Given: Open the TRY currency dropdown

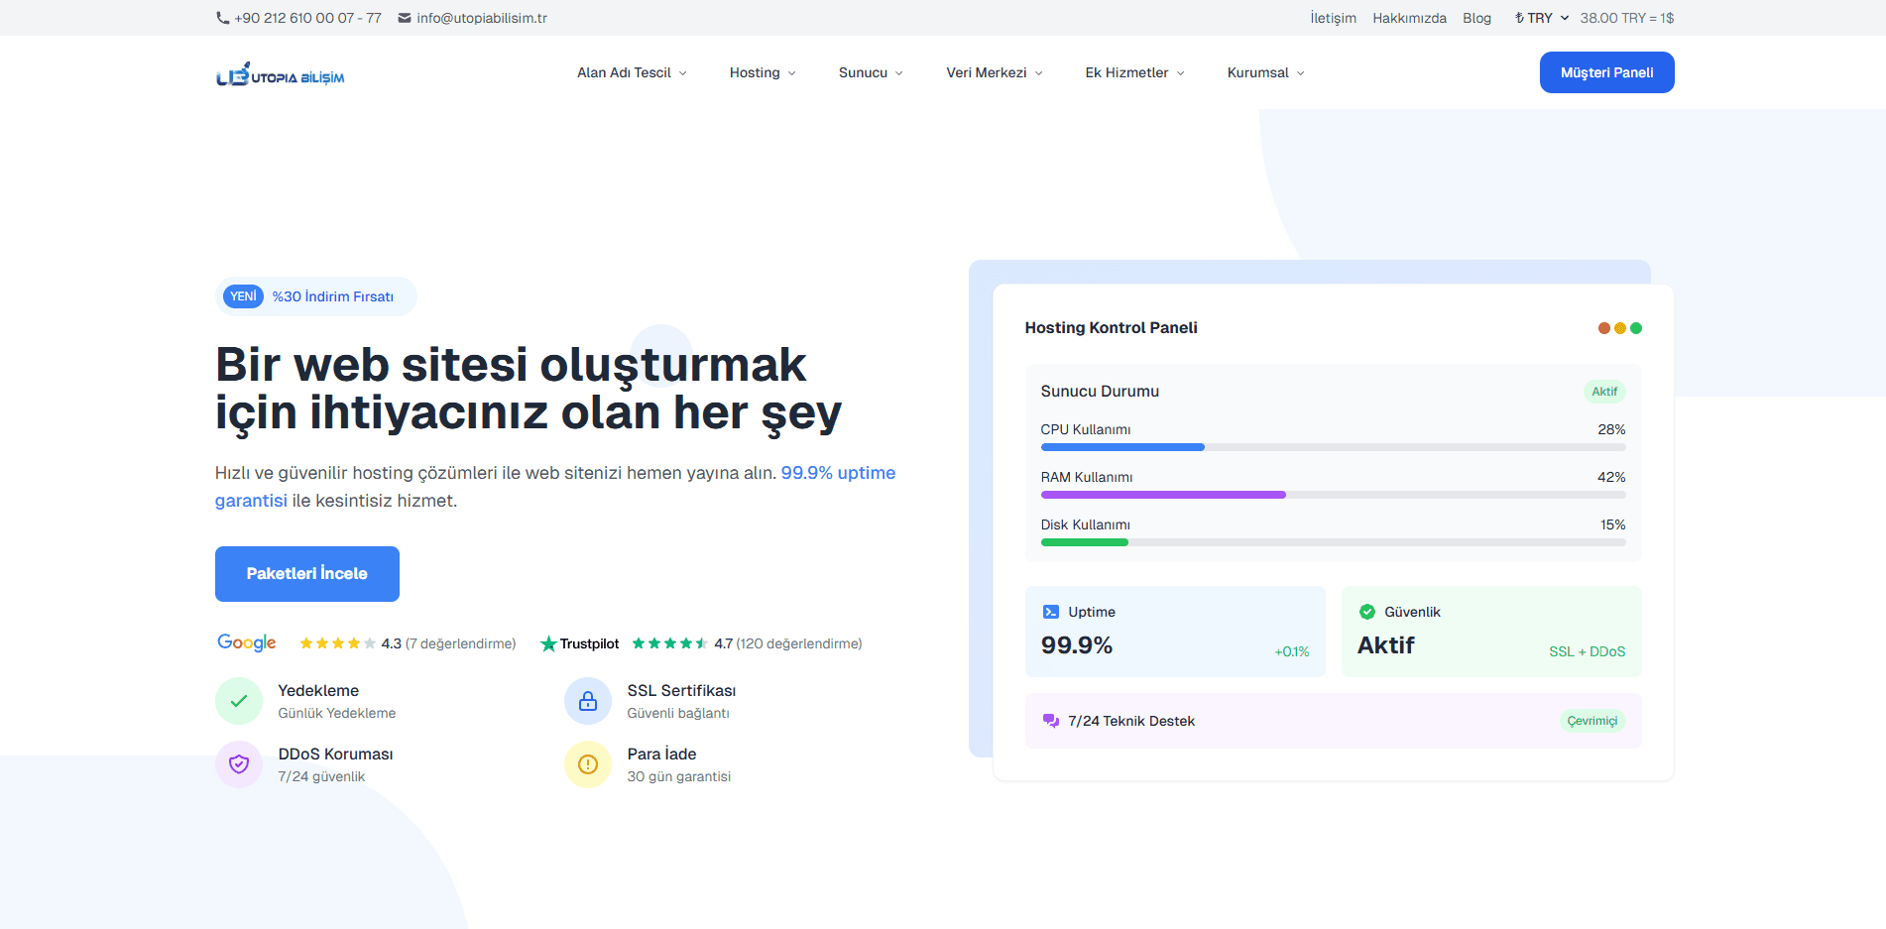Looking at the screenshot, I should tap(1541, 18).
